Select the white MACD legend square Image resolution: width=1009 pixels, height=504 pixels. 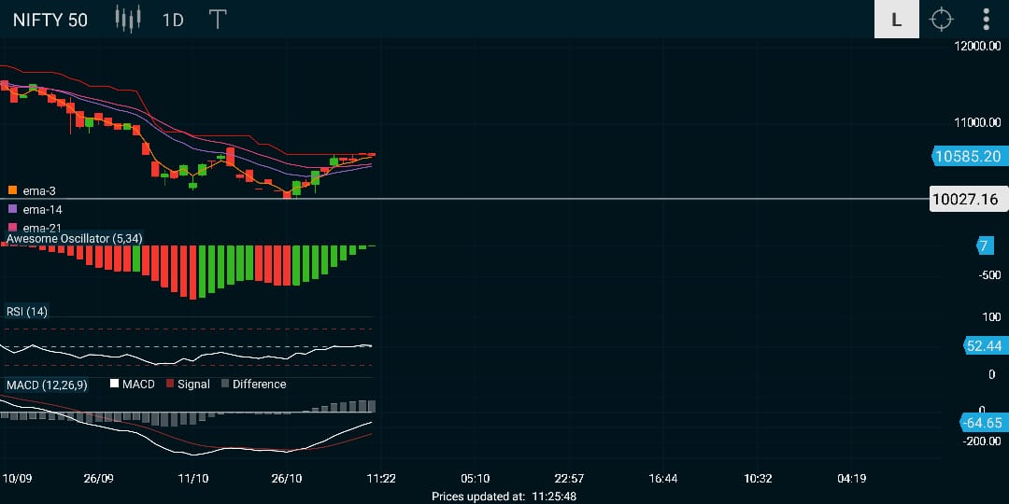click(115, 384)
